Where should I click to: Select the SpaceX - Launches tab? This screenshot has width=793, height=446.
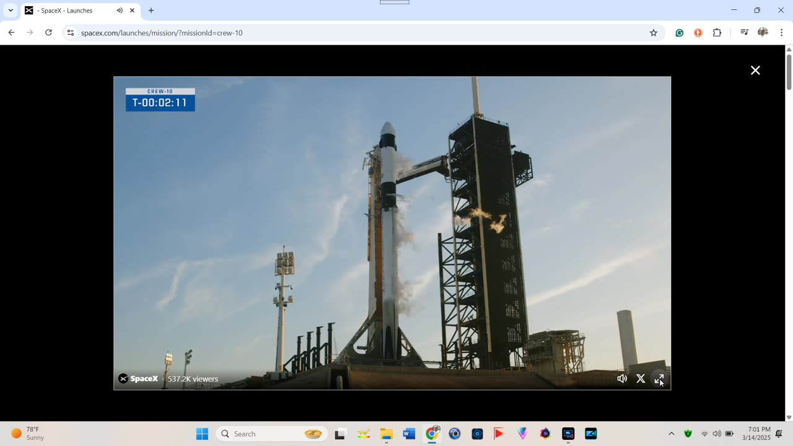coord(79,11)
